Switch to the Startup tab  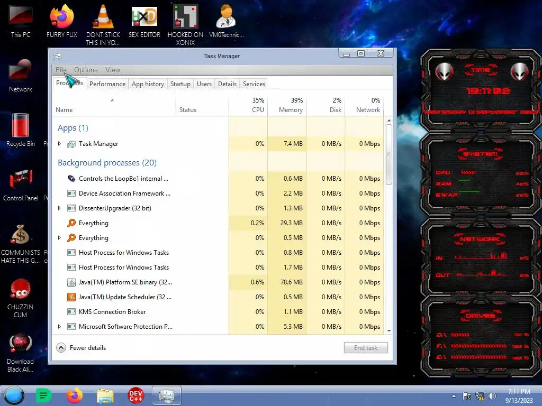click(180, 84)
